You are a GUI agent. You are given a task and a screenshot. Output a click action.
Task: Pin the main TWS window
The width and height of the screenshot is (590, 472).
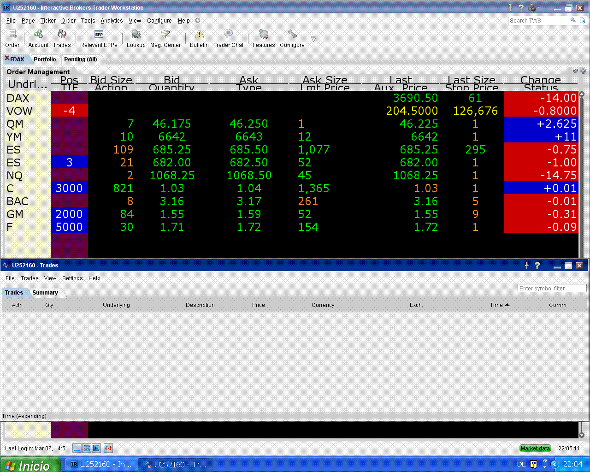click(510, 7)
